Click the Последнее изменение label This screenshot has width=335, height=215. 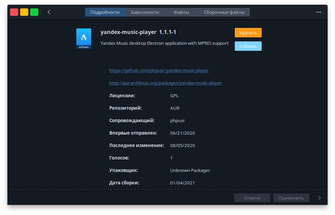coord(137,145)
